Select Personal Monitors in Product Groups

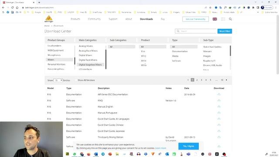56,65
